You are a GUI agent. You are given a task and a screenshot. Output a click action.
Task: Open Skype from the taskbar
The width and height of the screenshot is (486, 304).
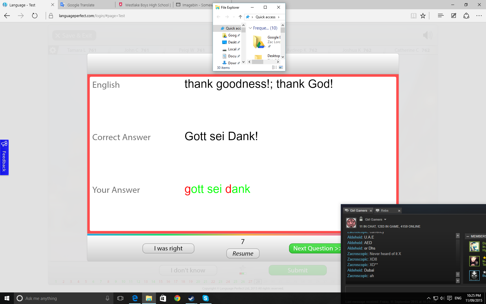point(205,298)
